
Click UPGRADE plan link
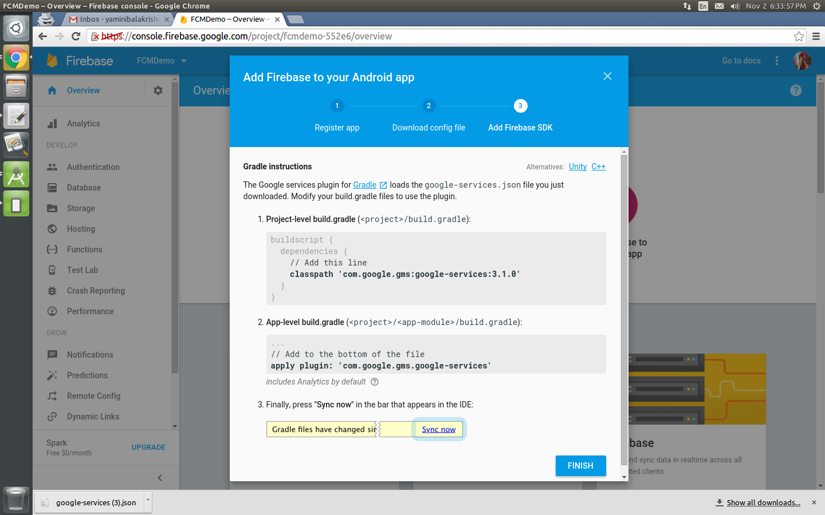click(148, 447)
